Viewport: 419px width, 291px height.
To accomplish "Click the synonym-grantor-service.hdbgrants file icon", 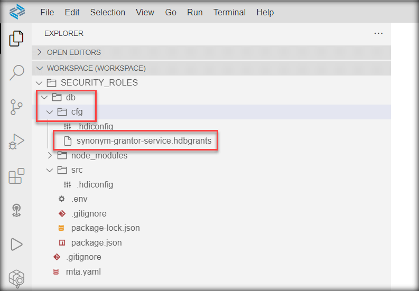I will point(68,141).
